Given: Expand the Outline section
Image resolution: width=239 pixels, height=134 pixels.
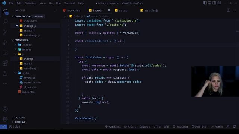Looking at the screenshot, I should pos(19,118).
